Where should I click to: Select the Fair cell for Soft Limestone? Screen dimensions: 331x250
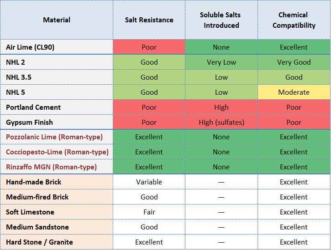(149, 212)
